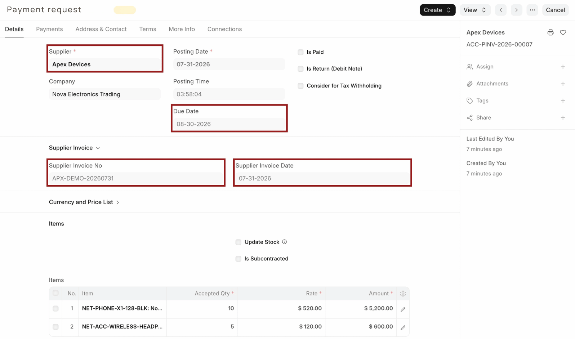Click the Tags label icon
Viewport: 575px width, 339px height.
tap(469, 101)
